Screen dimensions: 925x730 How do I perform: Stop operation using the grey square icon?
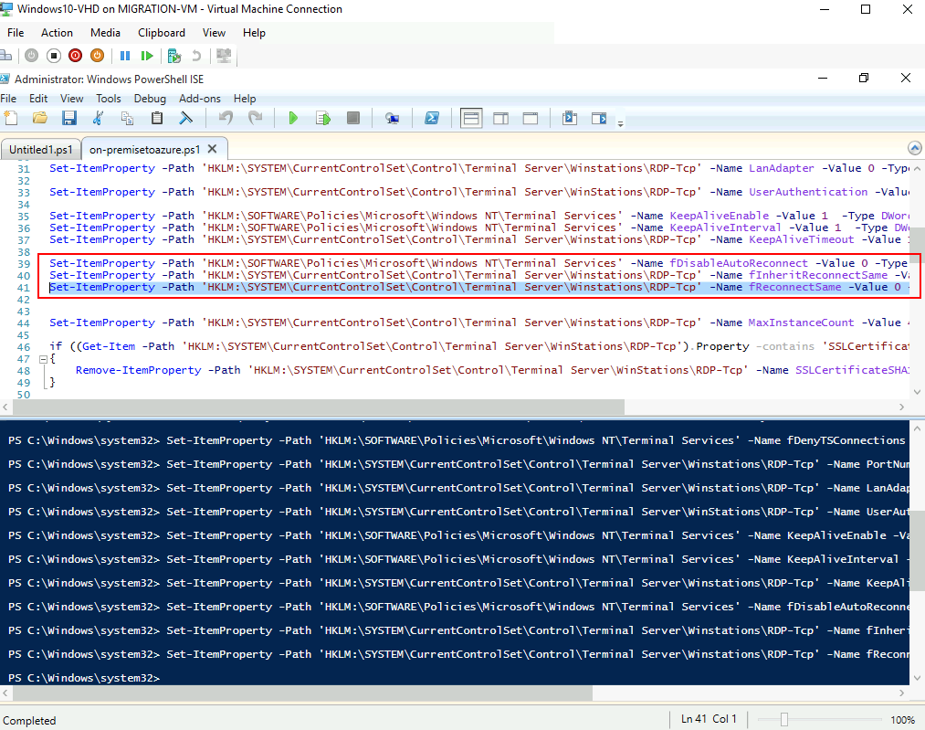point(352,118)
